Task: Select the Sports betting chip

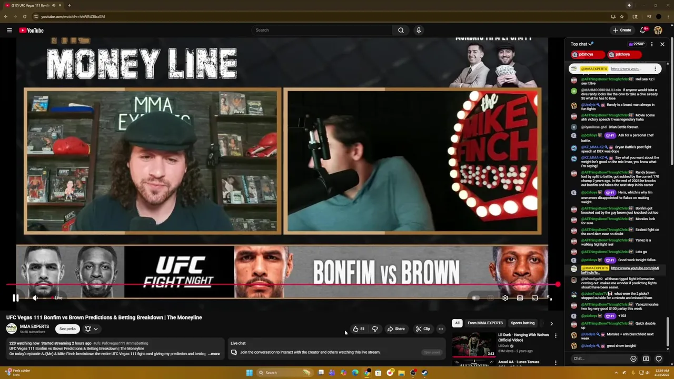Action: tap(523, 323)
